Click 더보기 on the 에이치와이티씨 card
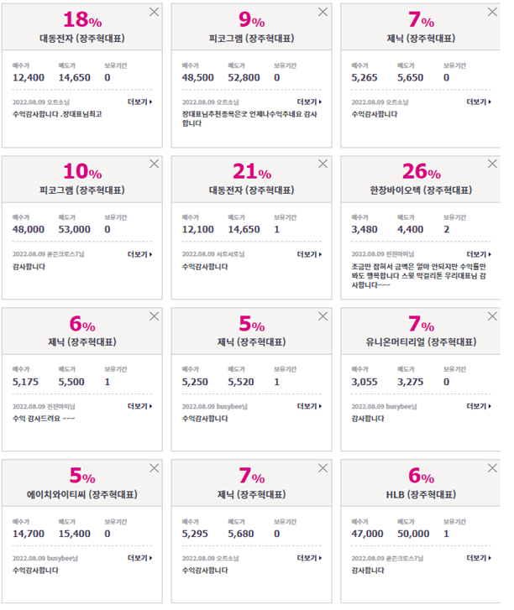This screenshot has height=610, width=514. click(x=139, y=558)
